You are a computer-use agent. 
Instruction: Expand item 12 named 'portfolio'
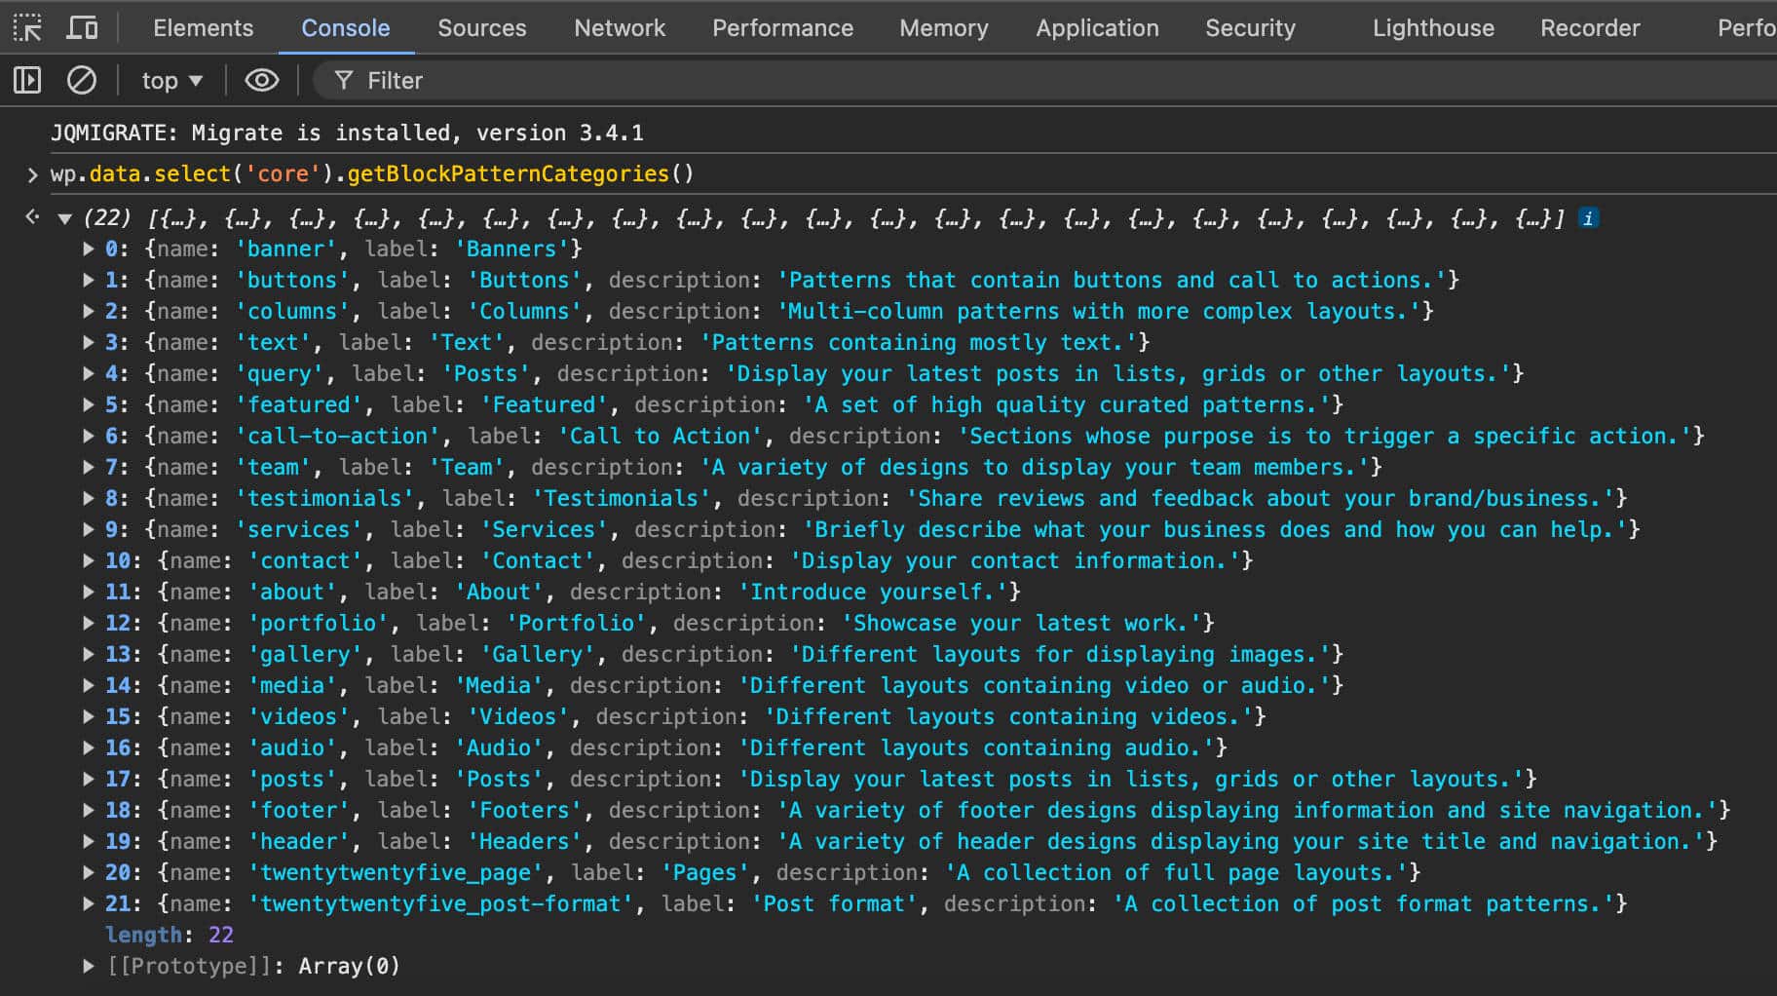click(x=89, y=623)
